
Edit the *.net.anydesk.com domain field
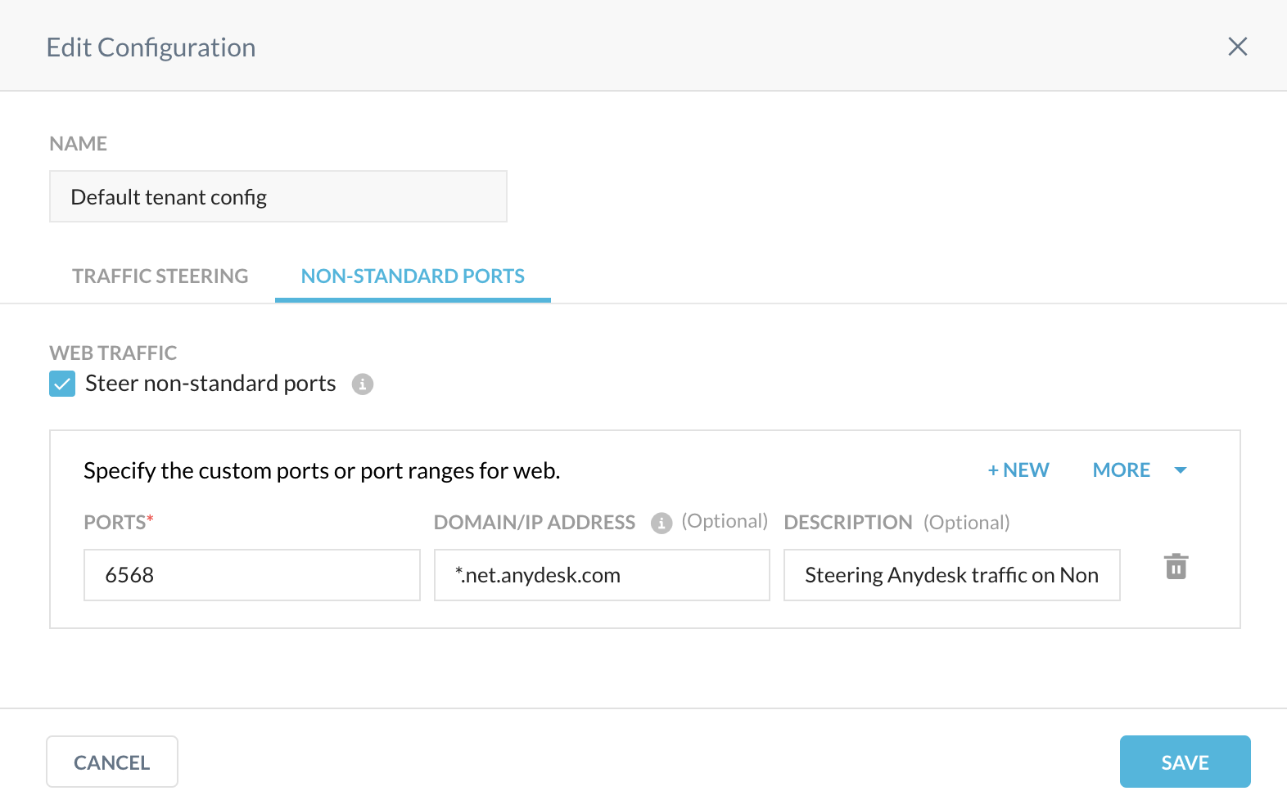tap(602, 575)
